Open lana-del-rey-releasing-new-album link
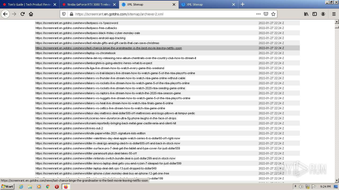The image size is (339, 190). click(x=116, y=58)
